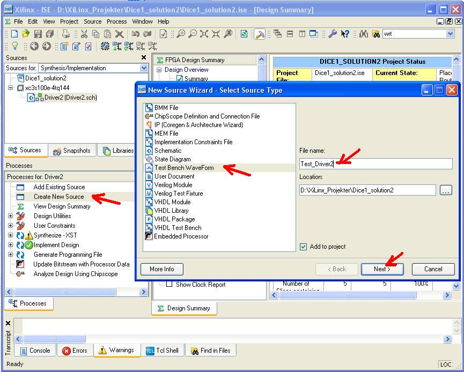
Task: Select Test Bench WaveForm source type
Action: click(184, 168)
